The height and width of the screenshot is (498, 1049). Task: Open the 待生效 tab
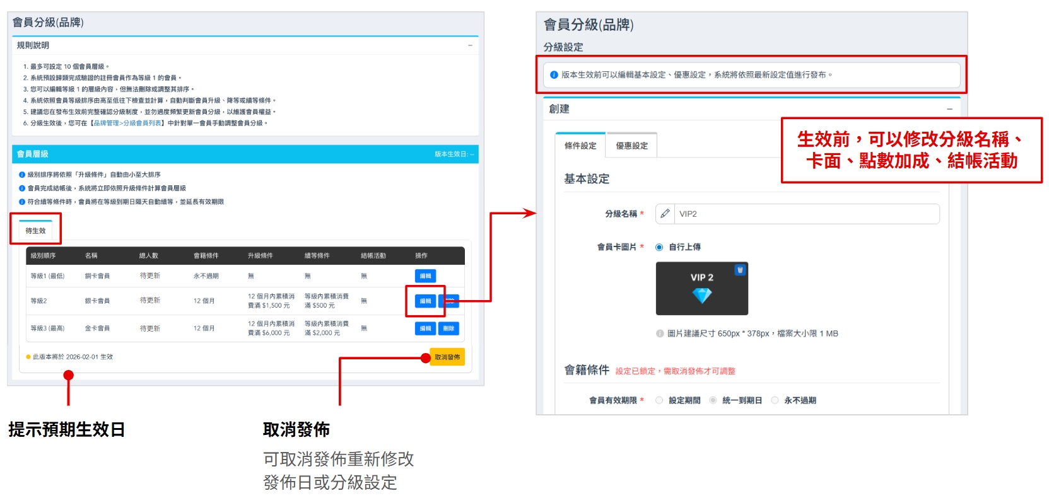tap(35, 231)
